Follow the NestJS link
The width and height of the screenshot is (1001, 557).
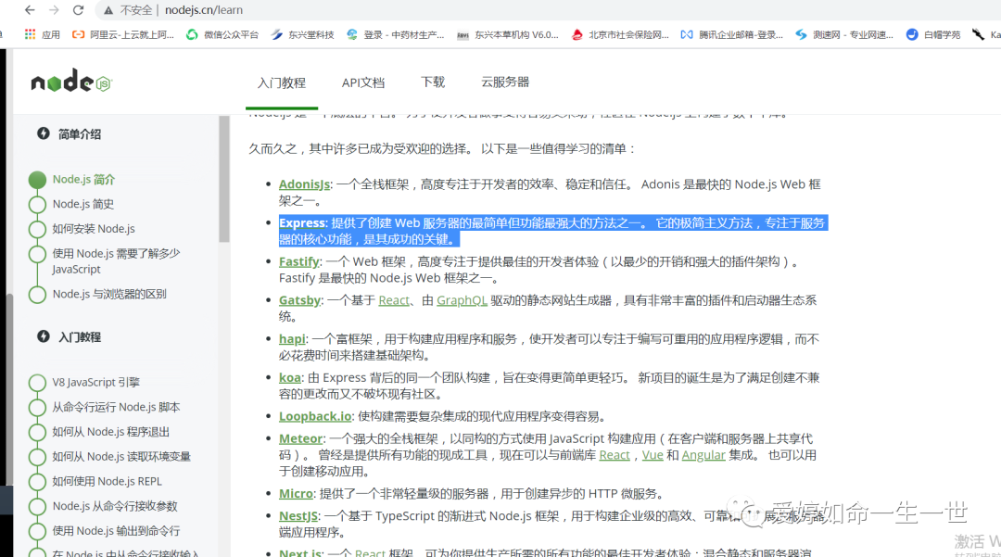298,515
